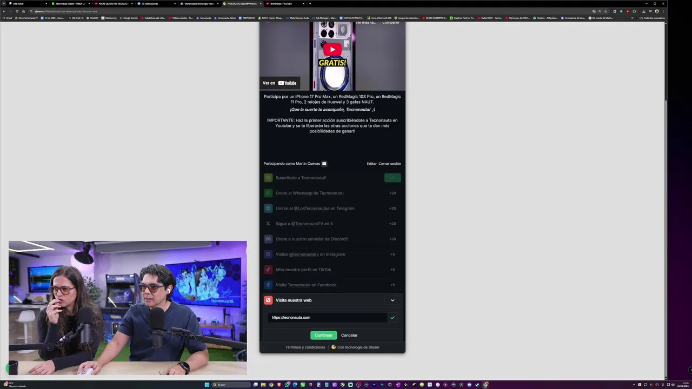Click the browser reload icon

[x=17, y=11]
